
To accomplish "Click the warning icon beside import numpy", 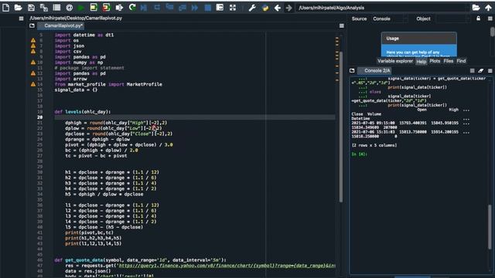I will click(x=33, y=63).
